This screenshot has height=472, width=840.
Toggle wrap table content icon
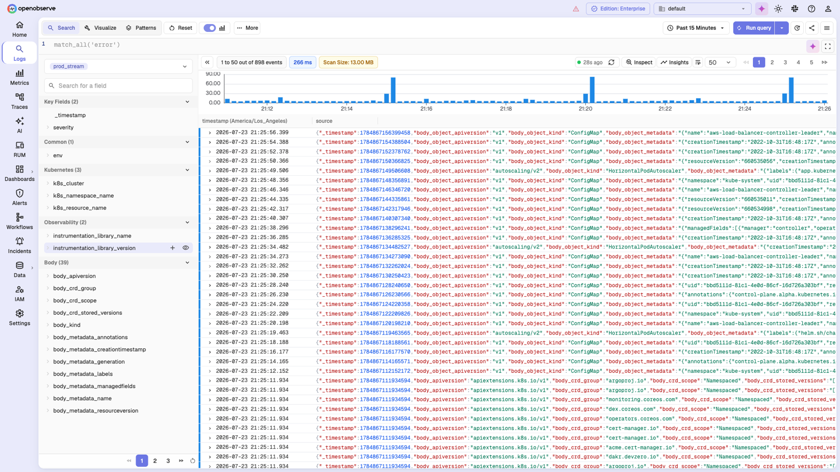[698, 62]
